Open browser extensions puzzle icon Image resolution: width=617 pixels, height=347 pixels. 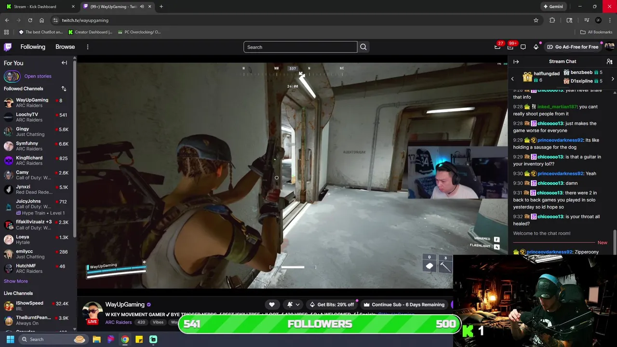552,20
